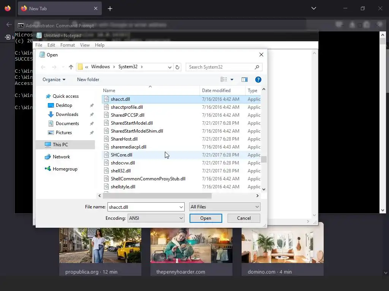Image resolution: width=389 pixels, height=291 pixels.
Task: Click the Homegroup icon in sidebar
Action: (x=47, y=169)
